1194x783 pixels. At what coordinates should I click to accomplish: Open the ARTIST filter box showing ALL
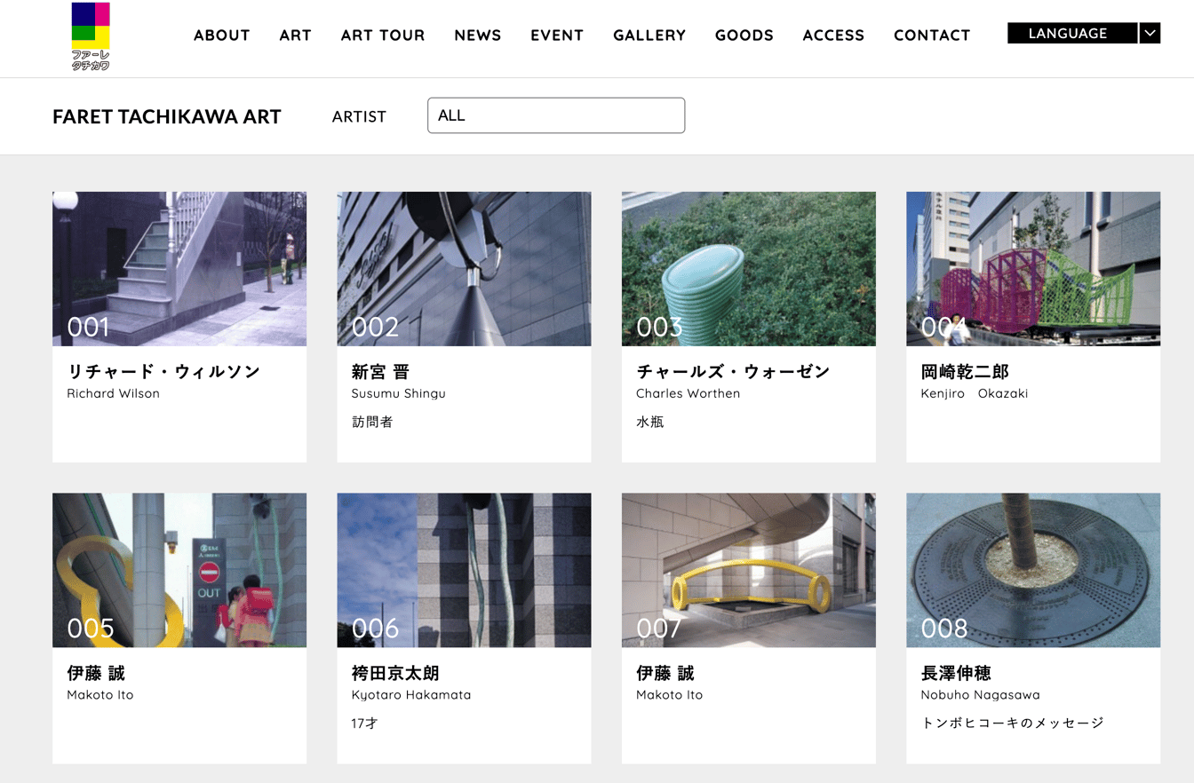click(555, 115)
